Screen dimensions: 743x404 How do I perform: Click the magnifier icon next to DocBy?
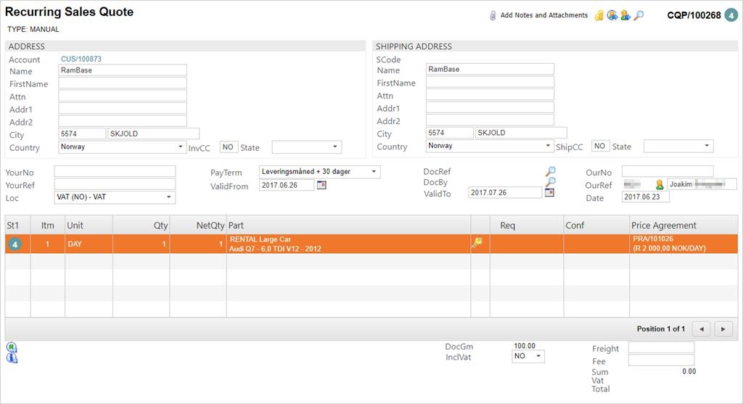pos(551,182)
